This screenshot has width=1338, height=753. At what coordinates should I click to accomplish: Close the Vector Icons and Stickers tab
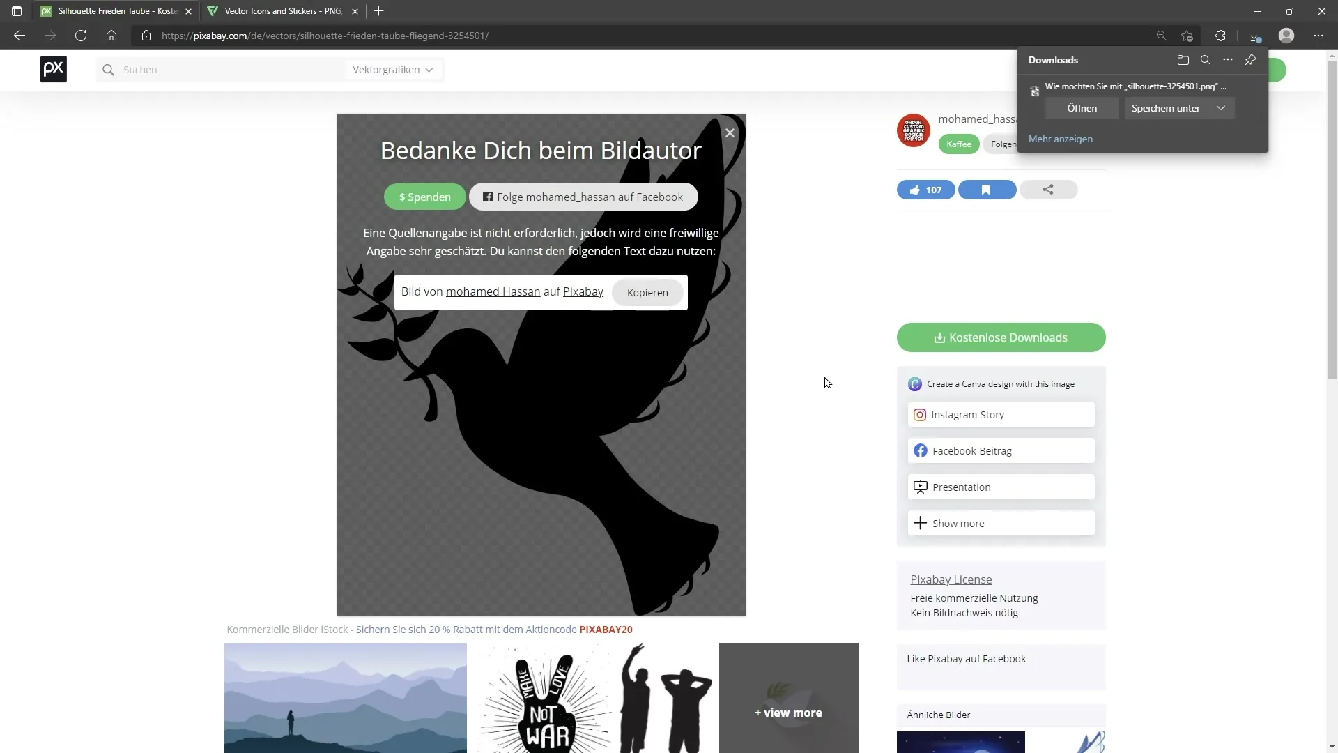pos(355,11)
